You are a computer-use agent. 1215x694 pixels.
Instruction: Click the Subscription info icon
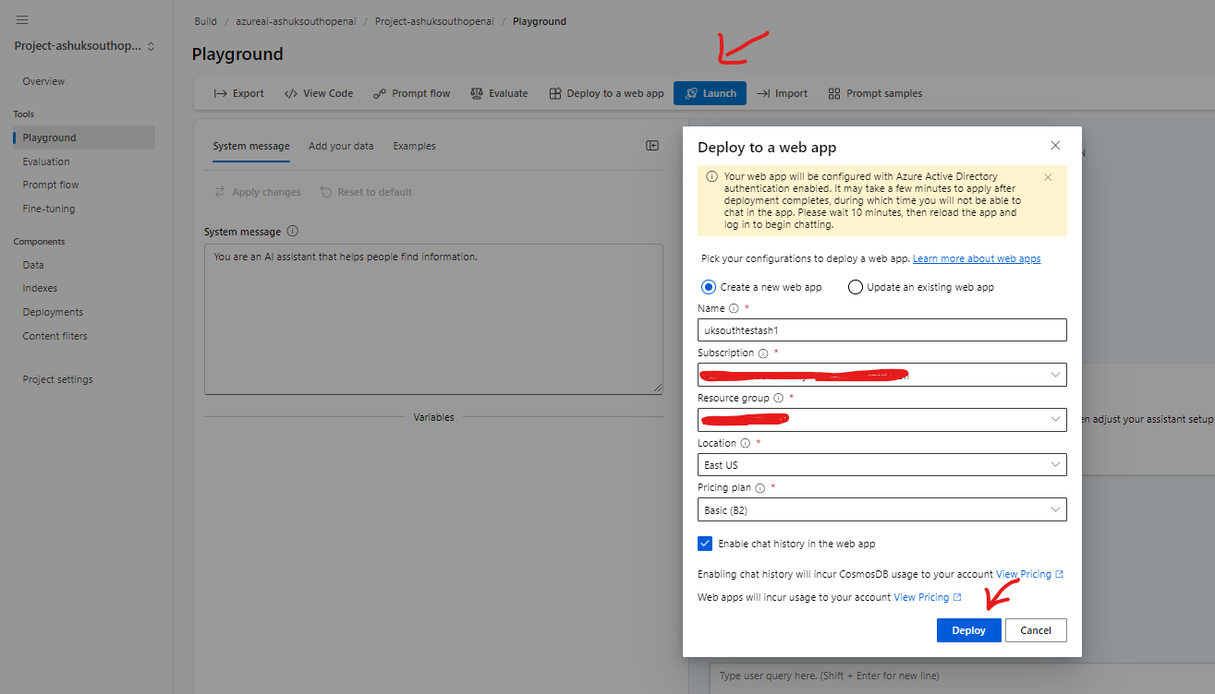[x=763, y=353]
